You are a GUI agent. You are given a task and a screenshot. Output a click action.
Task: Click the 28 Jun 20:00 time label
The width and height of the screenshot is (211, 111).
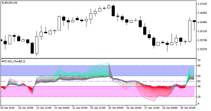coord(188,108)
